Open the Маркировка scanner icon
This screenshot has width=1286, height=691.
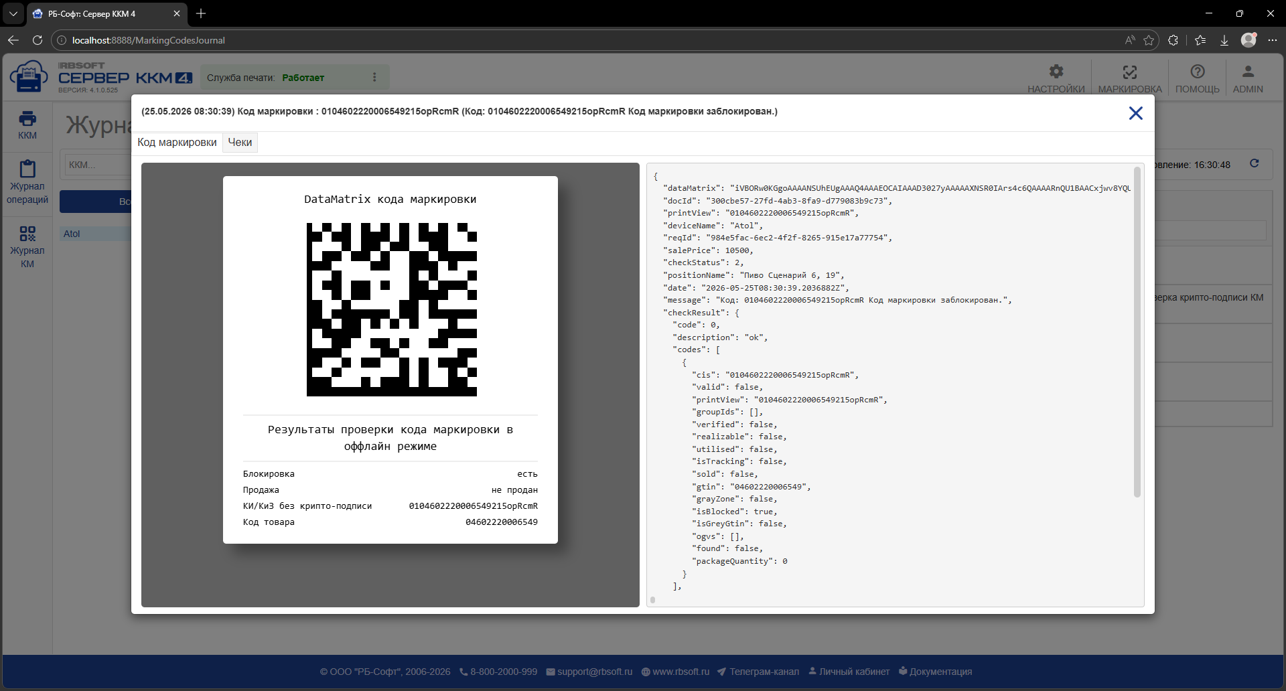1130,72
